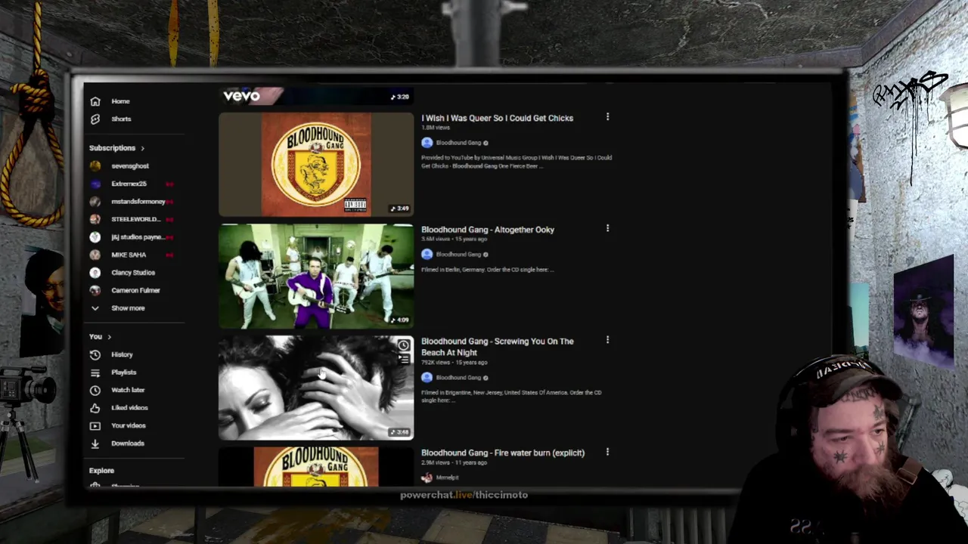This screenshot has width=968, height=544.
Task: Open Bloodhound Gang - Altogether Ooky title
Action: pyautogui.click(x=488, y=230)
